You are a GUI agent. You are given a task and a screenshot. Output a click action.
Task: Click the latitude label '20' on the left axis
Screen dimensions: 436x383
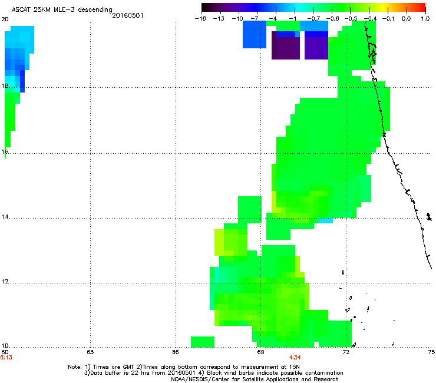[x=5, y=19]
